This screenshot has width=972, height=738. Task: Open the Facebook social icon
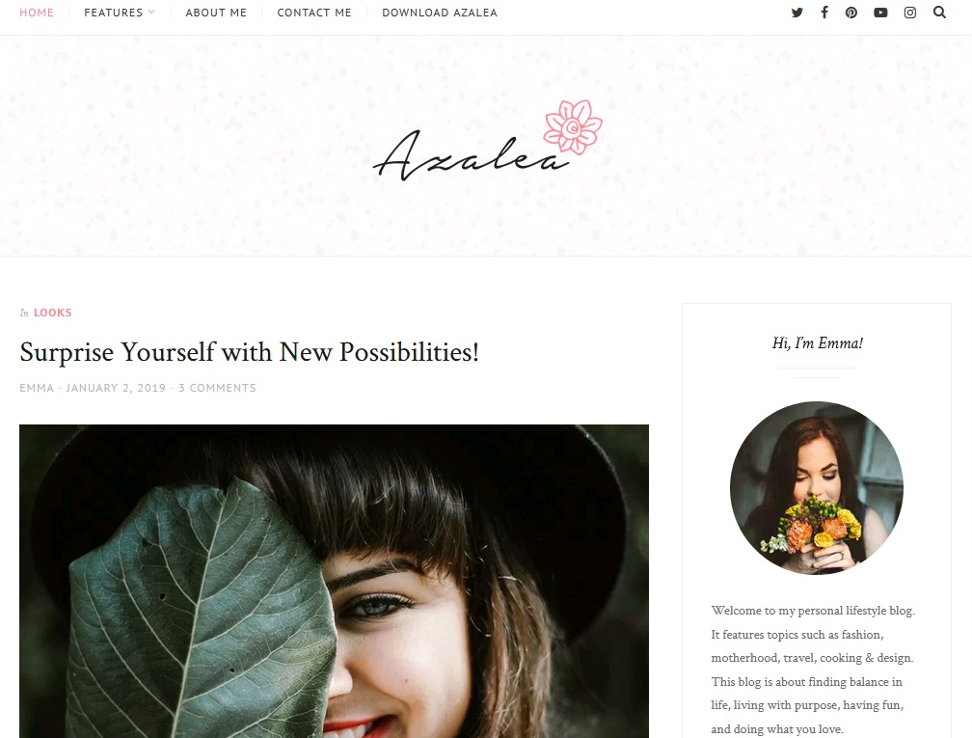(824, 13)
